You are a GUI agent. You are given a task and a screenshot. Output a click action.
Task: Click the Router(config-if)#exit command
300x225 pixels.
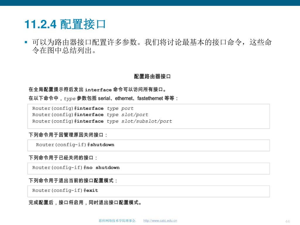click(65, 190)
